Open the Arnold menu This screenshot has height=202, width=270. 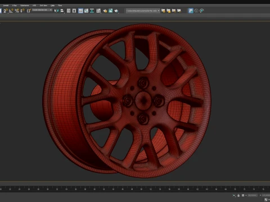(x=6, y=6)
